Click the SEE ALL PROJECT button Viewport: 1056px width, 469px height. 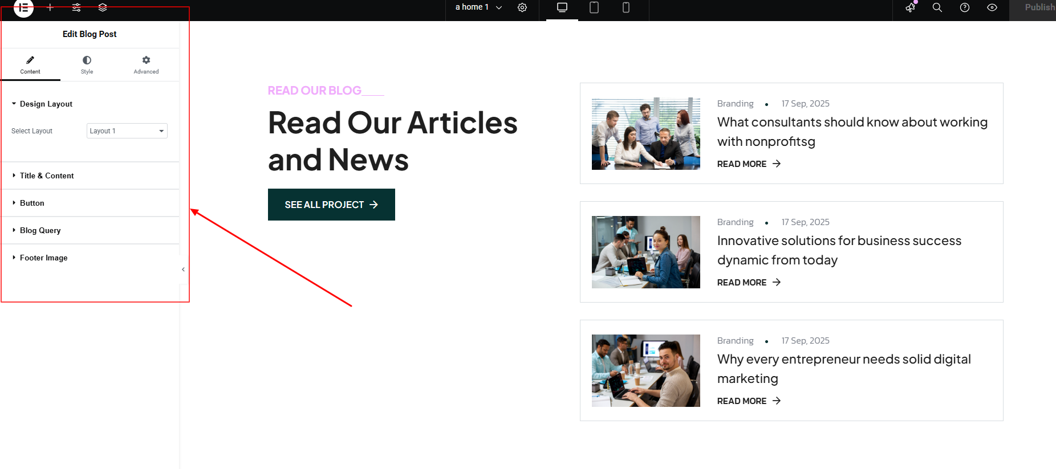point(331,205)
